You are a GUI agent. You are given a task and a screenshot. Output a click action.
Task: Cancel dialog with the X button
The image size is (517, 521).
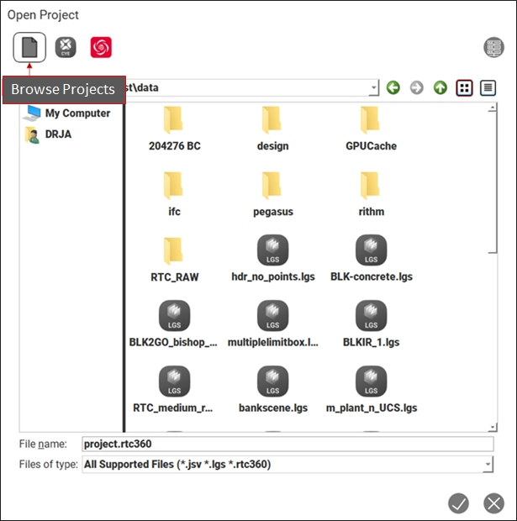493,503
